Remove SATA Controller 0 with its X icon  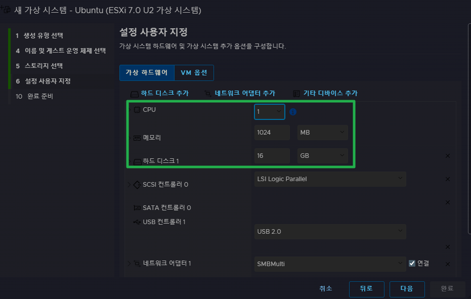click(447, 202)
